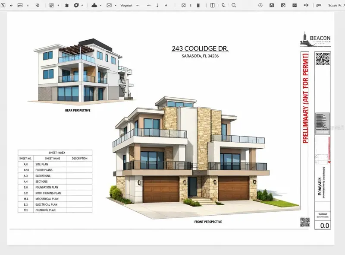345x255 pixels.
Task: Click the 'ELECTRICAL PLAN' sheet name cell
Action: click(50, 204)
